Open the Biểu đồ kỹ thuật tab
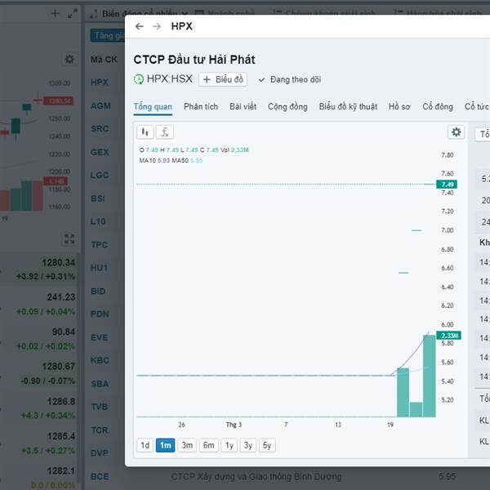490x490 pixels. (348, 106)
